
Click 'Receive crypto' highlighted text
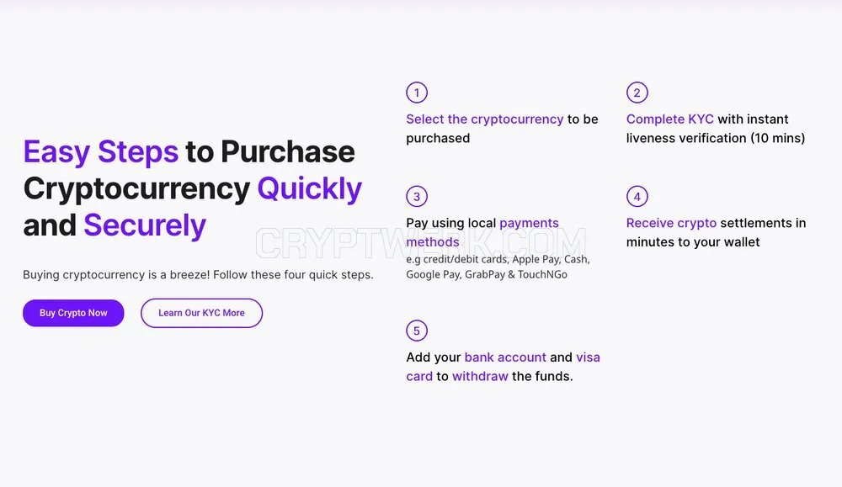coord(671,223)
